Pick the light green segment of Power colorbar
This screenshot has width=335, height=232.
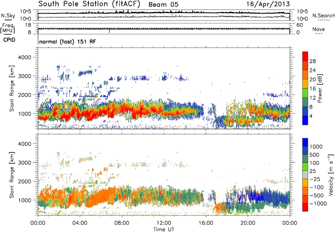click(305, 93)
